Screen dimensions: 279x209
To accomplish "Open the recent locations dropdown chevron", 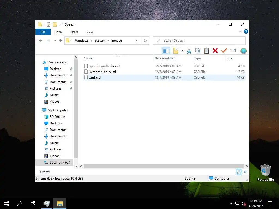I will [x=55, y=41].
